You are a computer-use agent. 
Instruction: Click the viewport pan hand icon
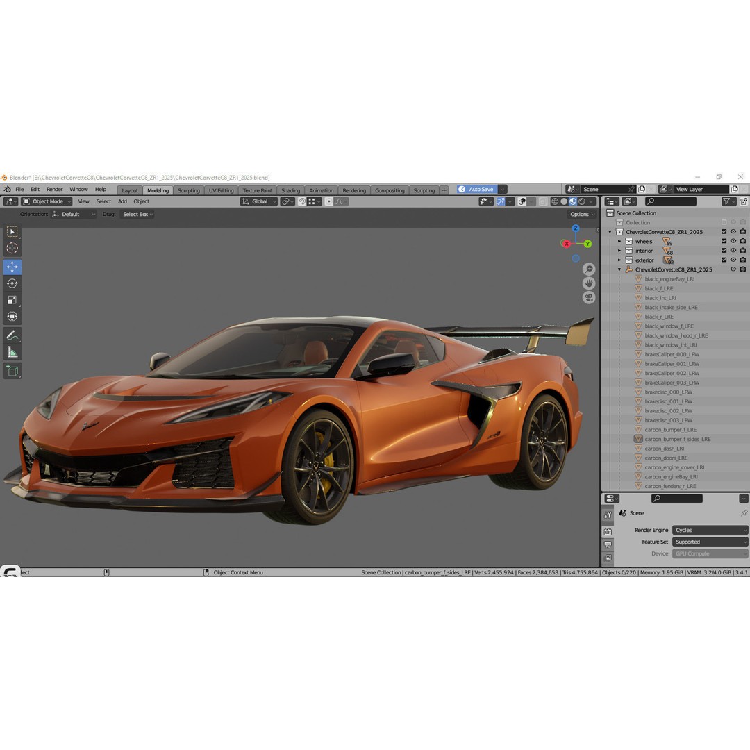589,283
